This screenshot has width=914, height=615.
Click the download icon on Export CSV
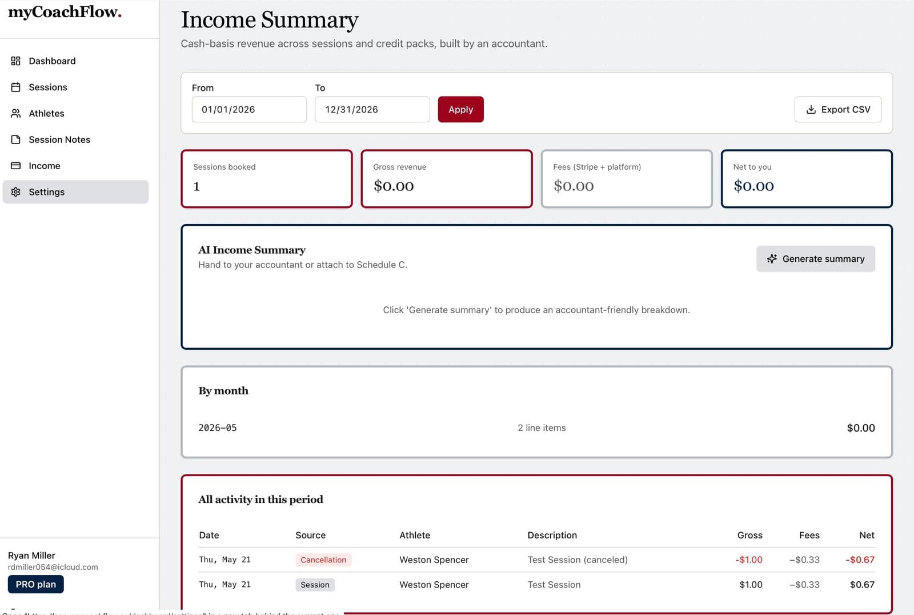tap(811, 110)
